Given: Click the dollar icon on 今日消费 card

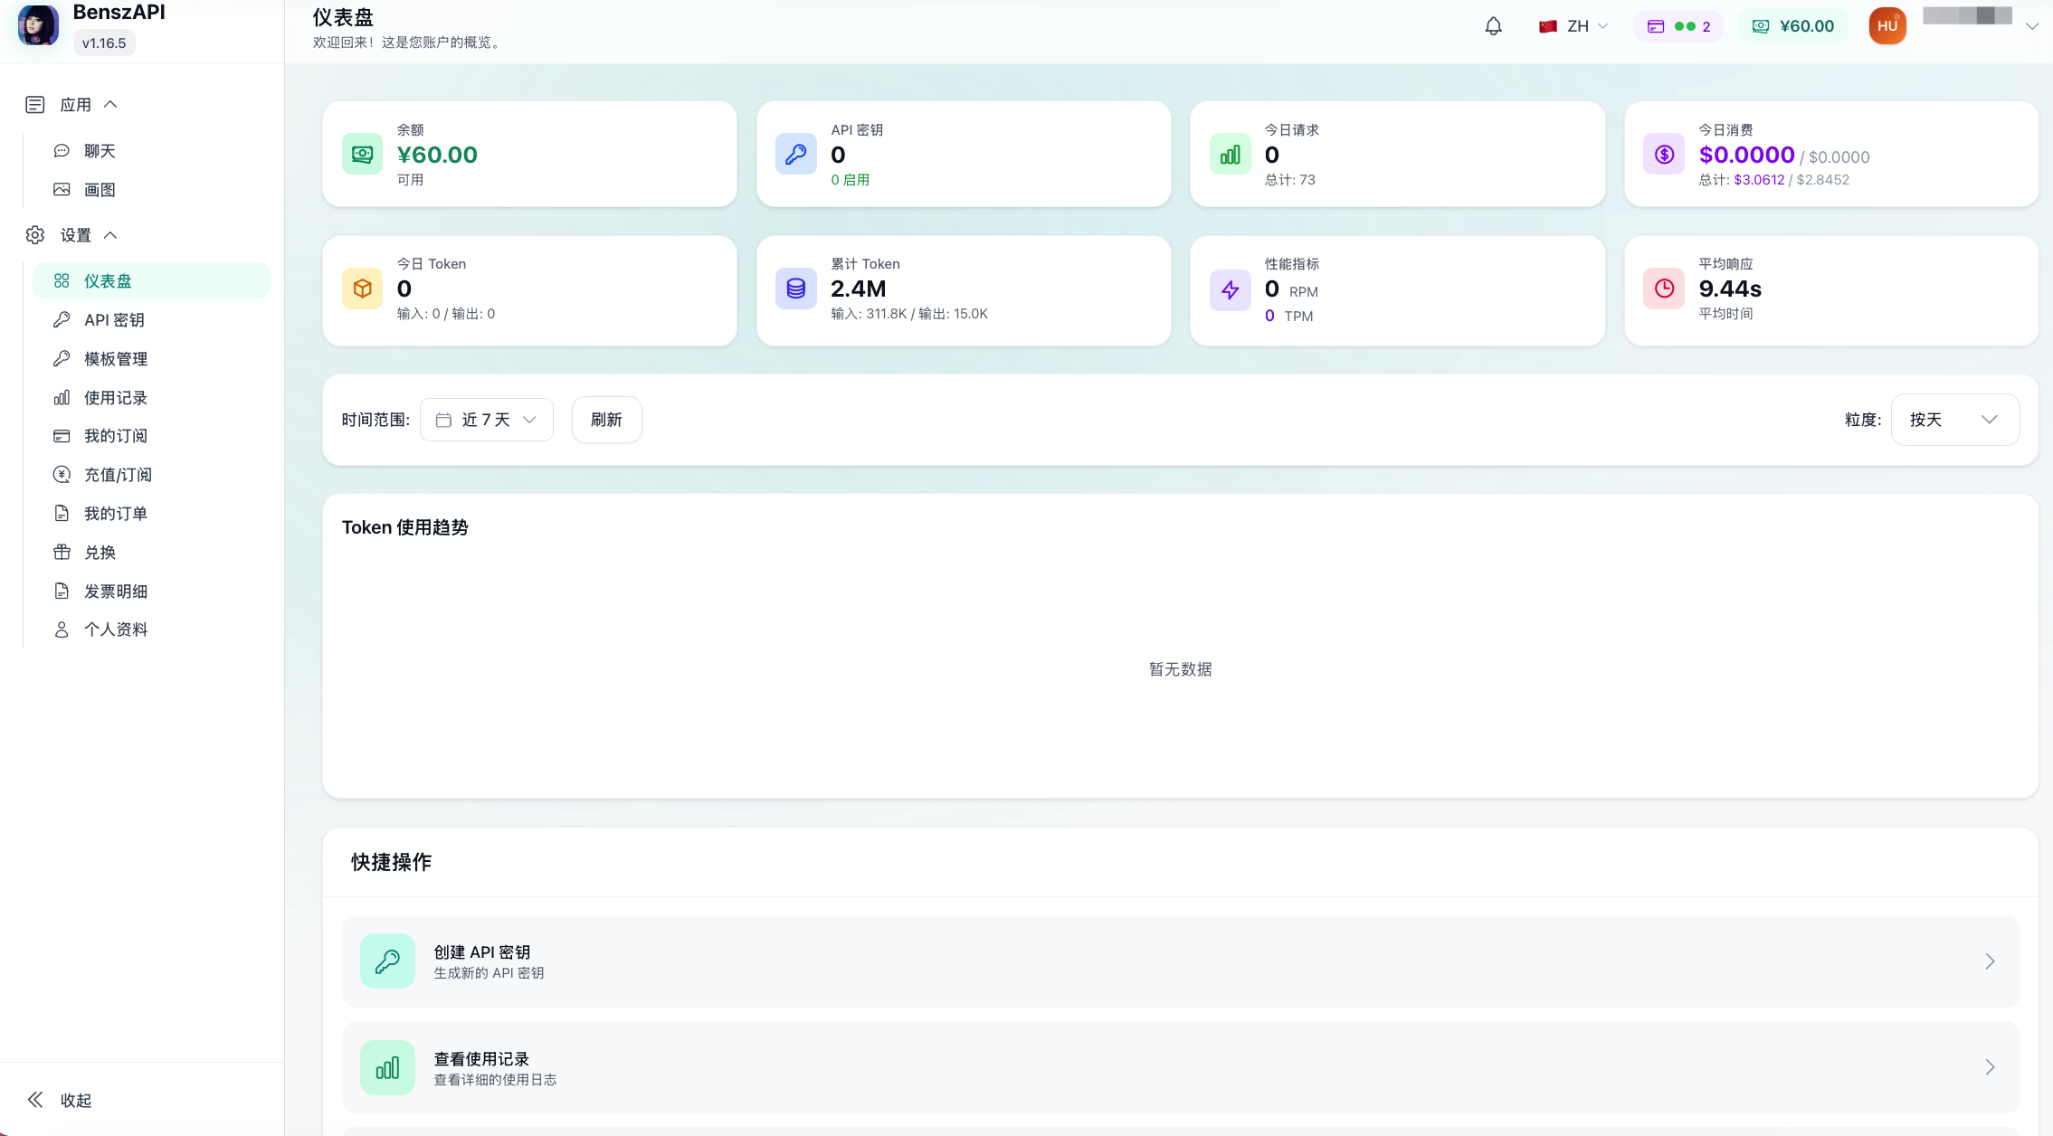Looking at the screenshot, I should click(1664, 155).
